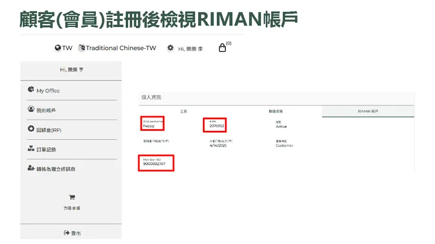Open My Office from the sidebar
The image size is (435, 244).
coord(48,90)
